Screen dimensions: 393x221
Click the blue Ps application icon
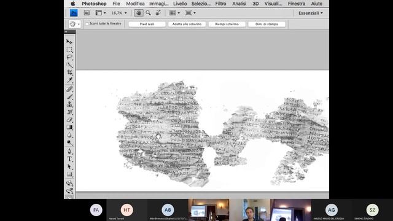tap(74, 13)
